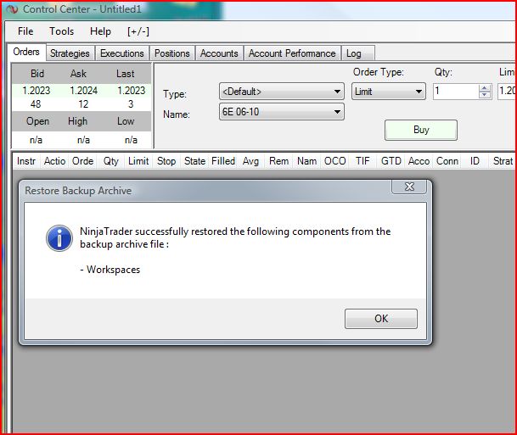Click the Bid price 1.2023

coord(37,91)
